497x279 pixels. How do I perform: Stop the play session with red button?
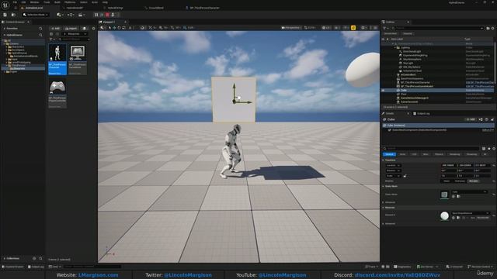107,15
